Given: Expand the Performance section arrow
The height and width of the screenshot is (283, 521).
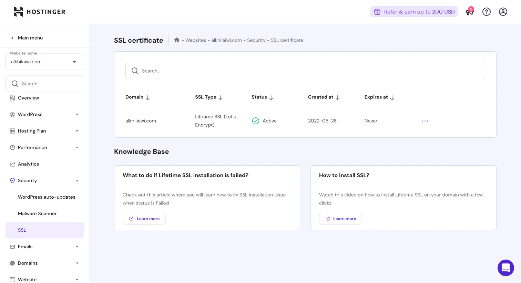Looking at the screenshot, I should 77,148.
